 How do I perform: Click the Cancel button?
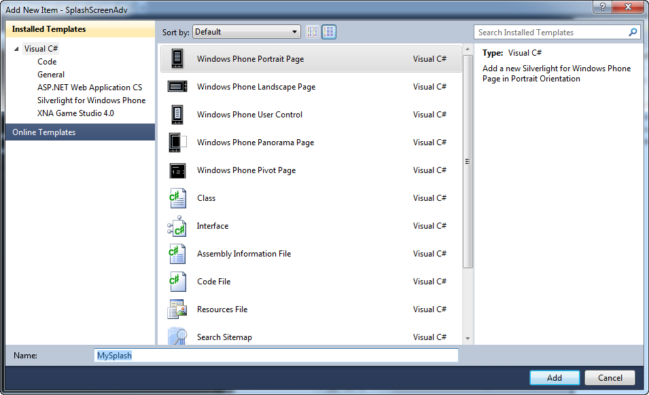coord(610,377)
